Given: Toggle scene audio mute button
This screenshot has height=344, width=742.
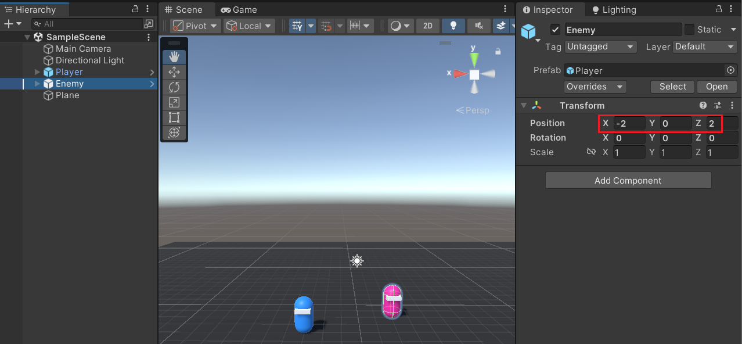Looking at the screenshot, I should pos(478,26).
